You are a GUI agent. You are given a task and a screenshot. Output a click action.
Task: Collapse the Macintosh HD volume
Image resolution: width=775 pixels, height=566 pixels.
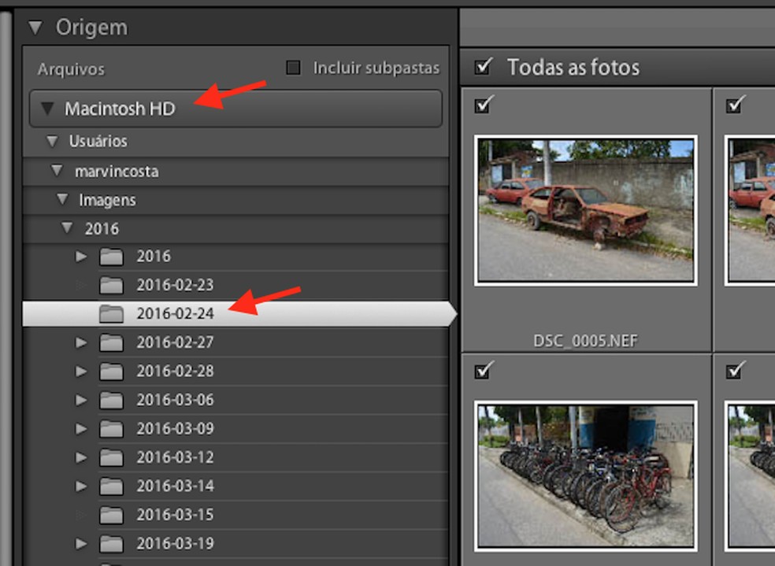coord(47,109)
